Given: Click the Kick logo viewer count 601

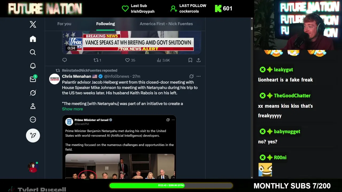Looking at the screenshot, I should pos(224,9).
